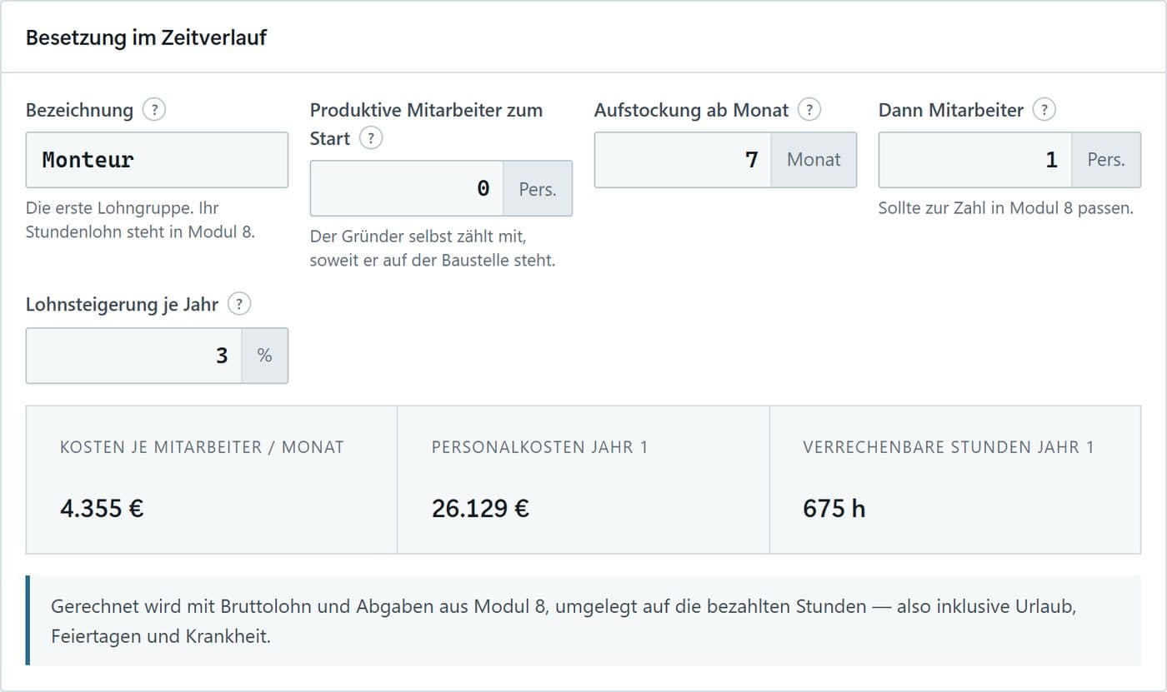Select the Monat unit suffix

tap(814, 160)
